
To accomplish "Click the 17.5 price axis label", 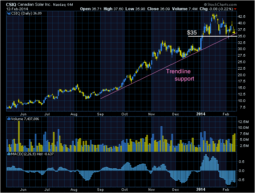I will point(242,81).
